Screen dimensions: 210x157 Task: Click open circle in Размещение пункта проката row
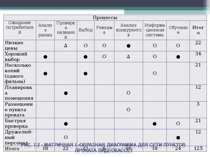click(128, 110)
